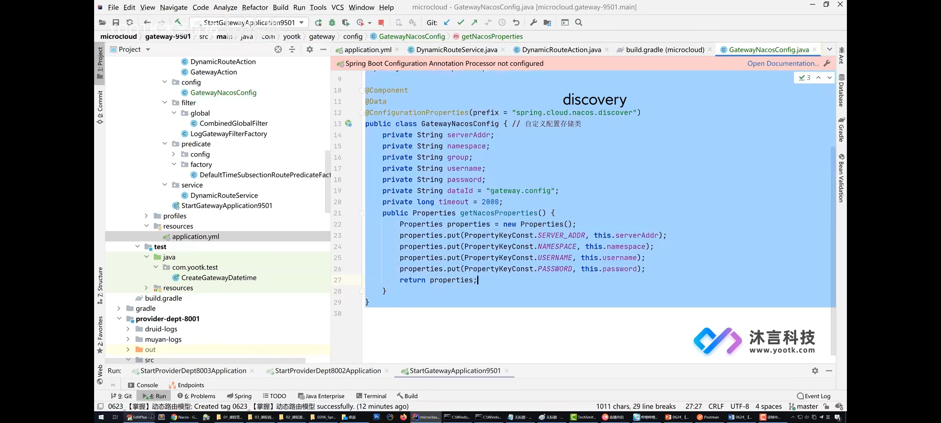Toggle Structure tool window side tab
The width and height of the screenshot is (941, 423).
tap(100, 286)
